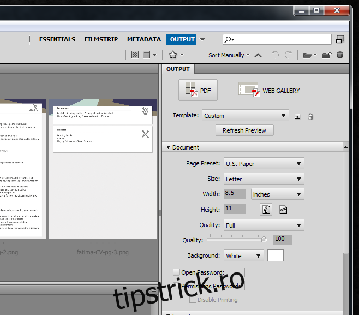Switch to the FILMSTRIP workspace
The width and height of the screenshot is (359, 315).
point(101,39)
